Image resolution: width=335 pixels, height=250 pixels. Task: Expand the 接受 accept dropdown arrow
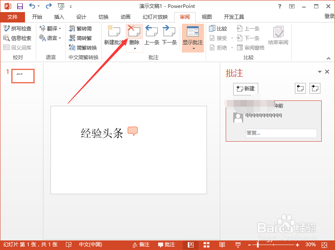(232, 38)
